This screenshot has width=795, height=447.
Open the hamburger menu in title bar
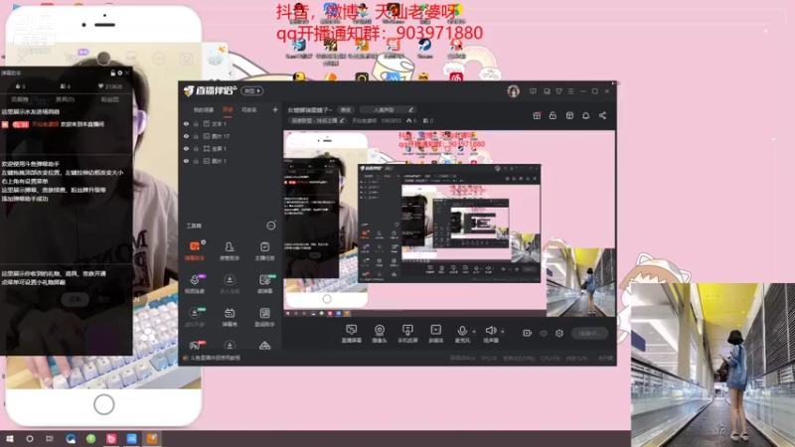click(x=570, y=91)
